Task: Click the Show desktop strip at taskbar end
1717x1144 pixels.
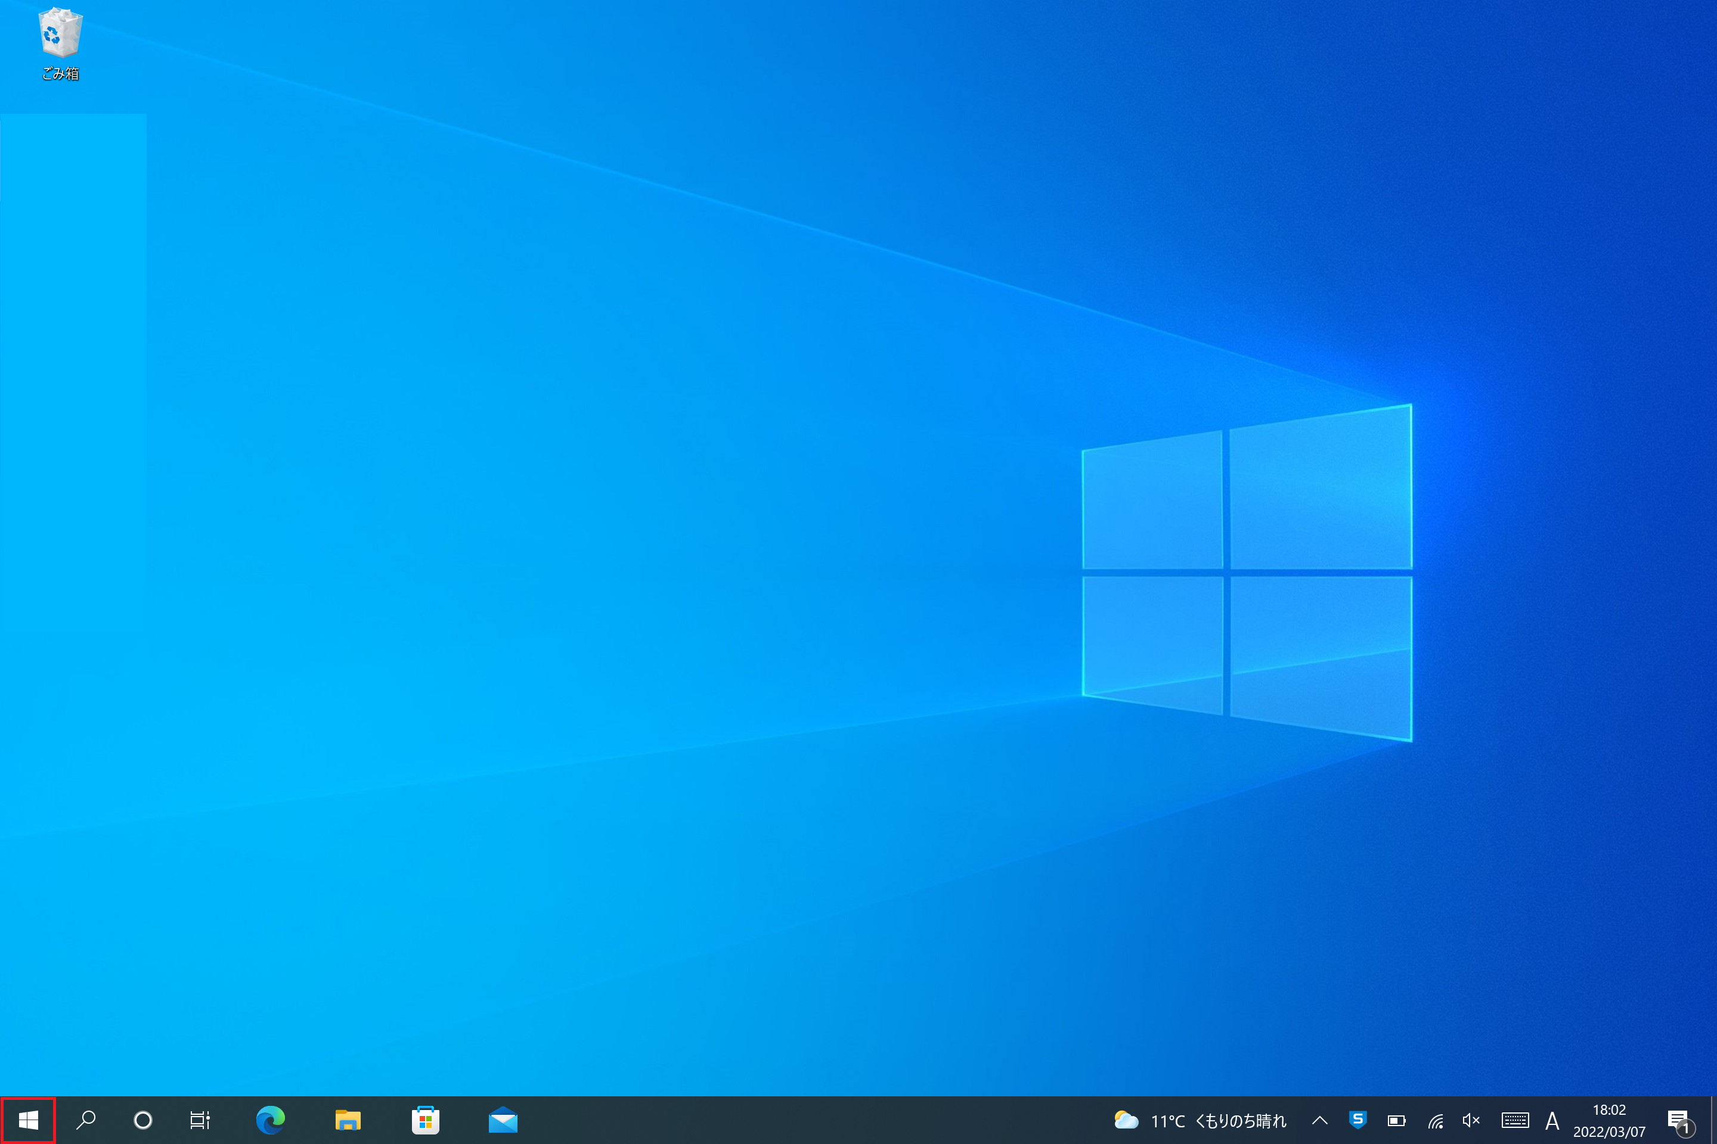Action: (1713, 1120)
